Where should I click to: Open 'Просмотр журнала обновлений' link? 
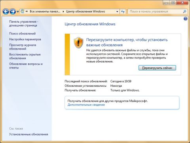[x=23, y=47]
